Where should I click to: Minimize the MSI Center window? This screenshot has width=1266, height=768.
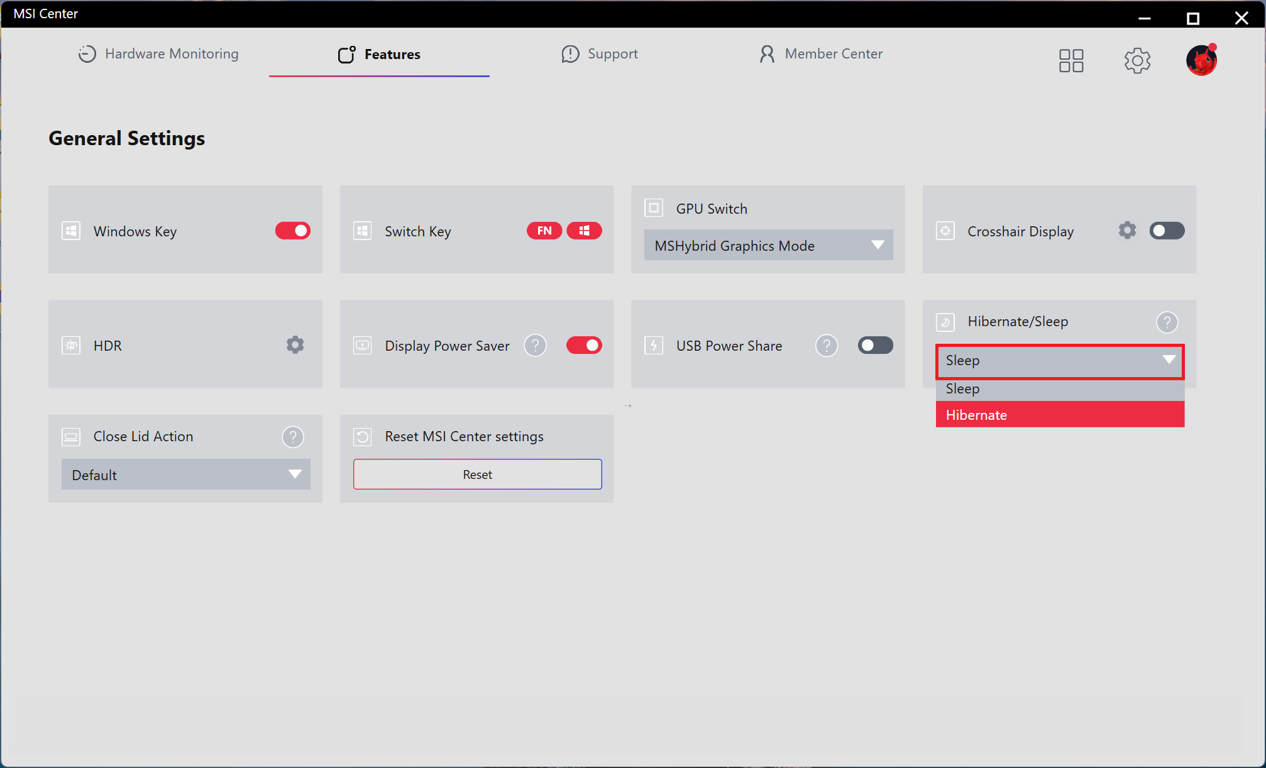point(1145,18)
